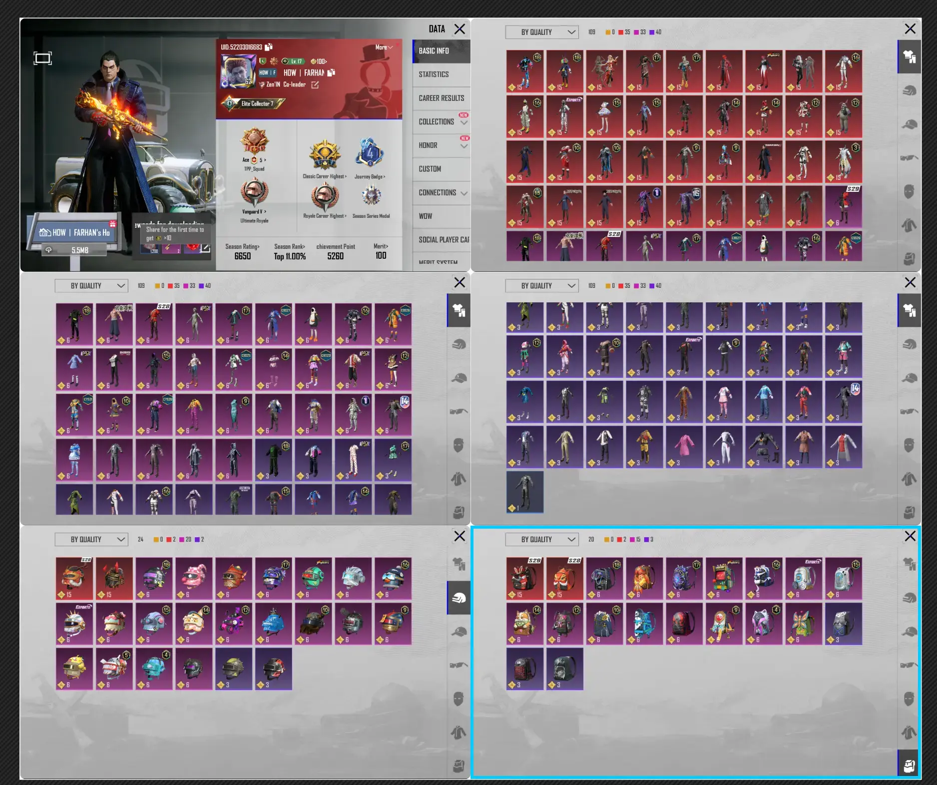Viewport: 937px width, 785px height.
Task: Copy the player name HOW | FARHAN
Action: [331, 72]
